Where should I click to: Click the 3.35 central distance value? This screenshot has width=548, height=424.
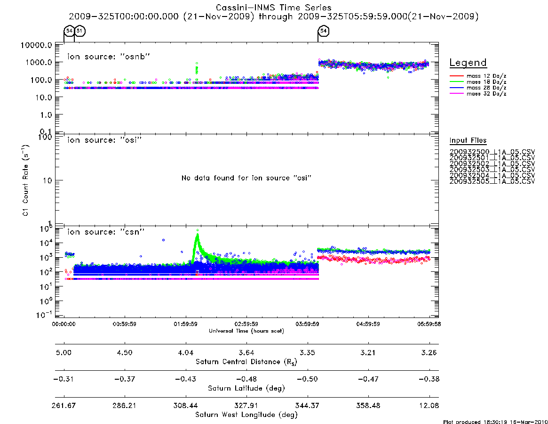(307, 352)
